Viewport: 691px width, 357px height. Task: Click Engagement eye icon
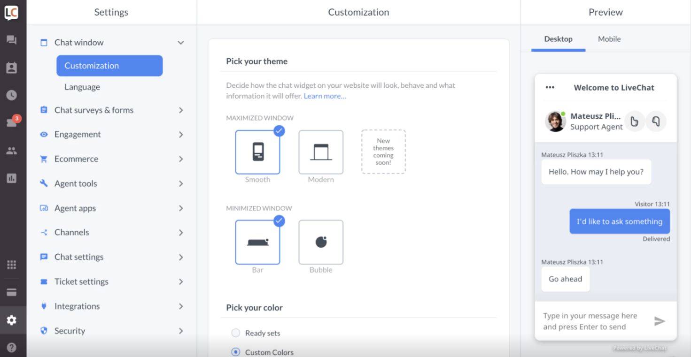pyautogui.click(x=44, y=134)
